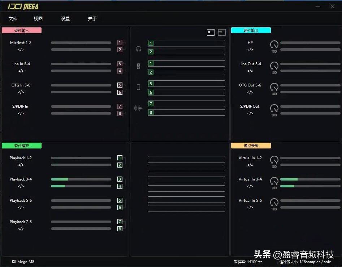Open the 视图 menu

tap(38, 18)
